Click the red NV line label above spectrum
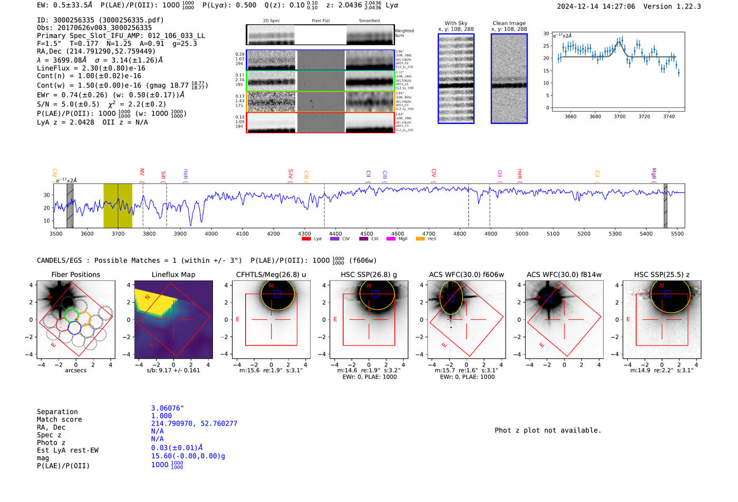 point(142,172)
